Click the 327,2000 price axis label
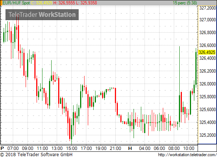The height and width of the screenshot is (158, 217). click(207, 8)
